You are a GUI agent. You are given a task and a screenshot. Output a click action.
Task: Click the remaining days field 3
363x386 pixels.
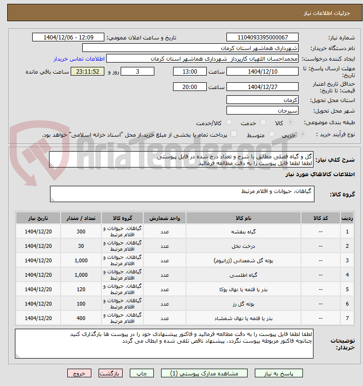(x=138, y=71)
